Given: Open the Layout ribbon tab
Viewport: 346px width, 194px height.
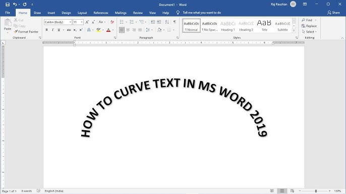Looking at the screenshot, I should [82, 13].
